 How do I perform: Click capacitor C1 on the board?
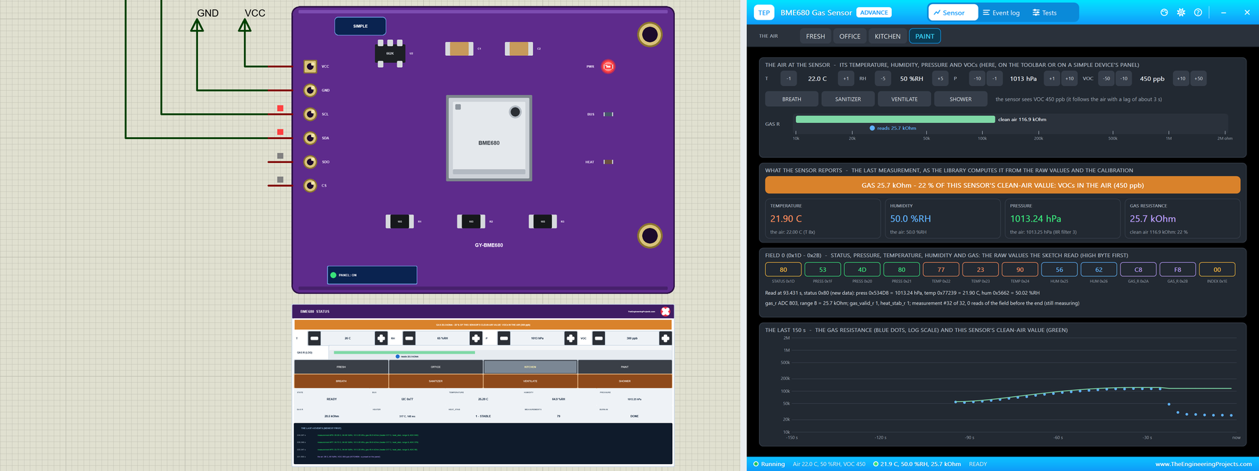[x=459, y=48]
